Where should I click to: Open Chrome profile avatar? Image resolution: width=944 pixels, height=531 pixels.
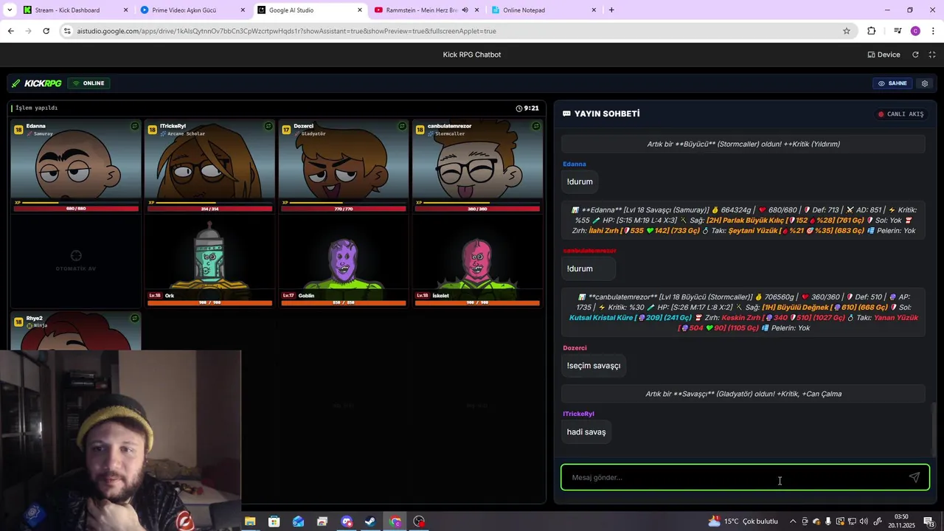(915, 31)
